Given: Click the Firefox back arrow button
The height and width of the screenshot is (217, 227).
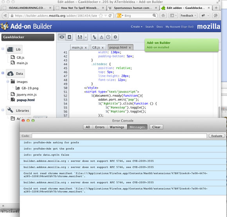Looking at the screenshot, I should [5, 16].
